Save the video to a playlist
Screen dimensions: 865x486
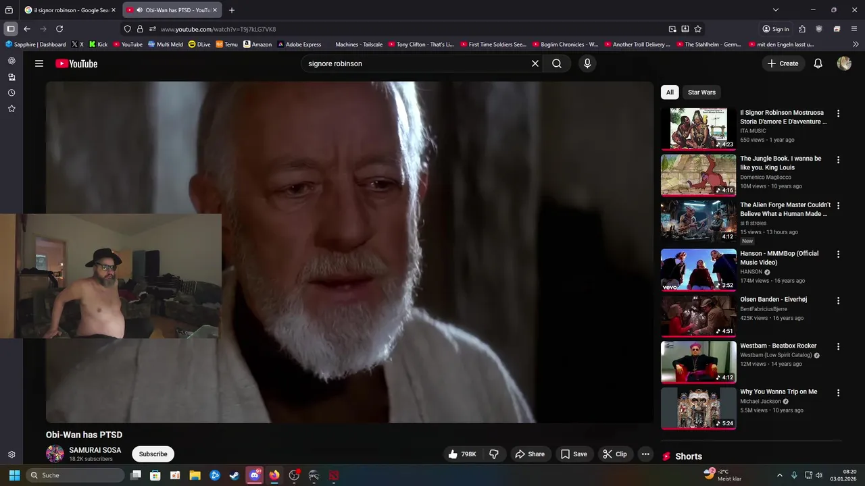click(x=574, y=454)
